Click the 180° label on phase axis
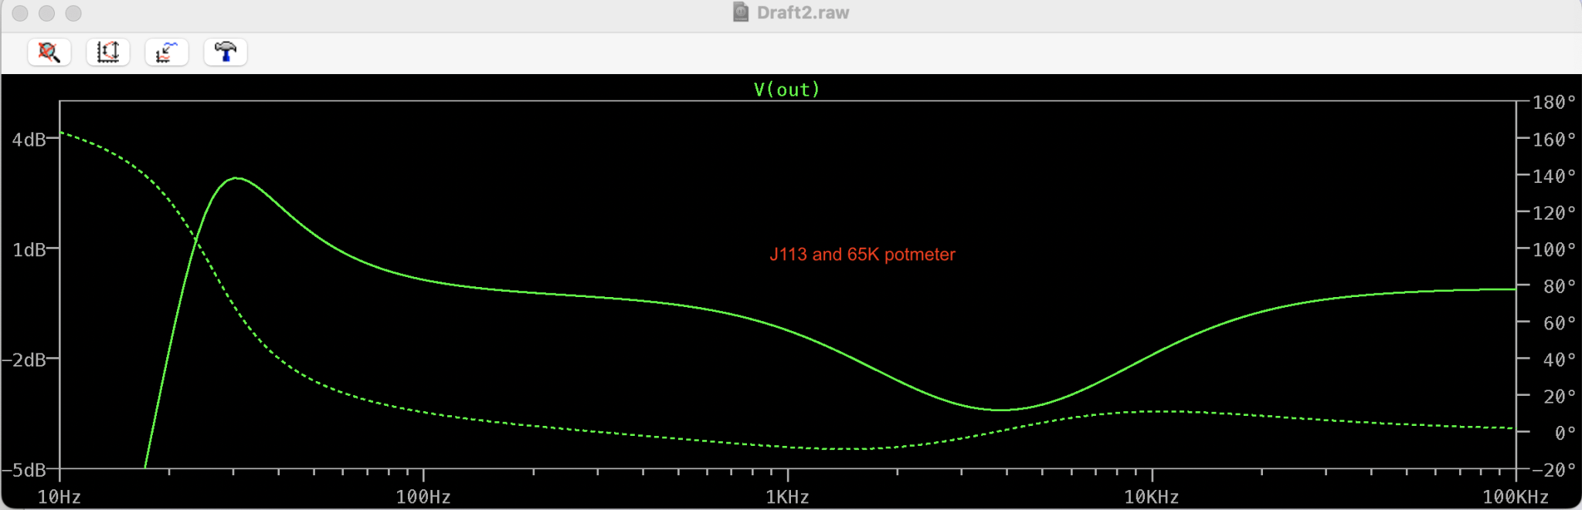Screen dimensions: 1582x510 point(1554,102)
